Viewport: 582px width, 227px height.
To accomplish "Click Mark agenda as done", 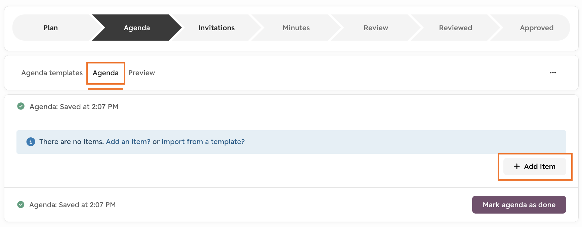I will click(519, 205).
